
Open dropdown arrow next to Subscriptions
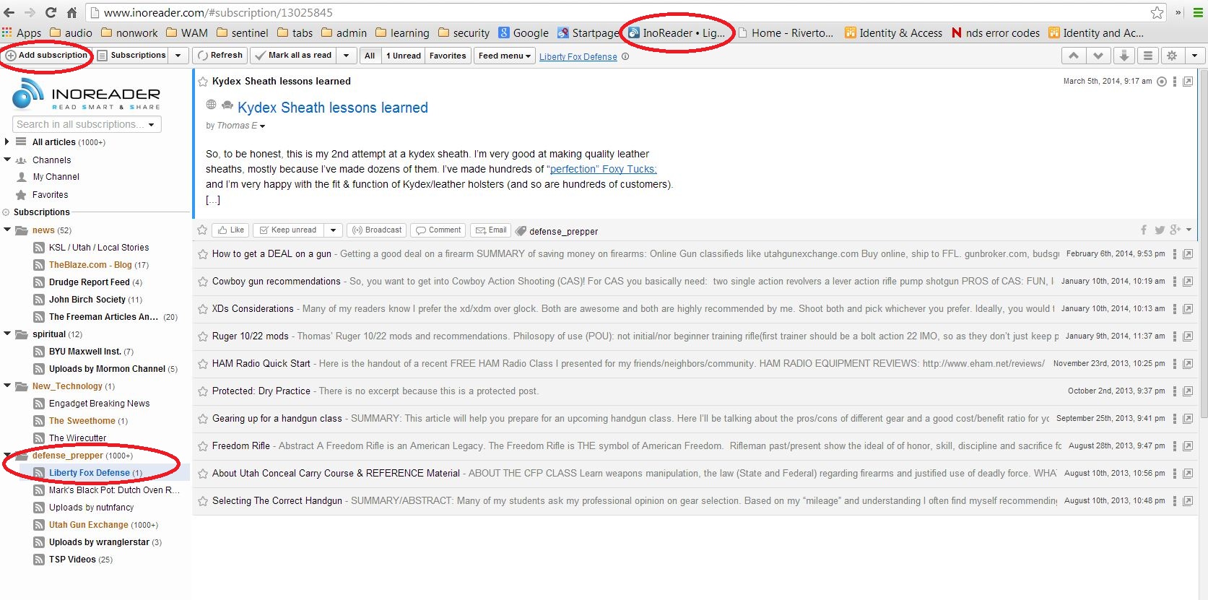coord(178,56)
